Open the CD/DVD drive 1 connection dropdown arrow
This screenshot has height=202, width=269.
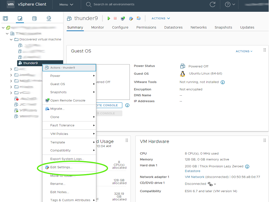click(x=215, y=184)
